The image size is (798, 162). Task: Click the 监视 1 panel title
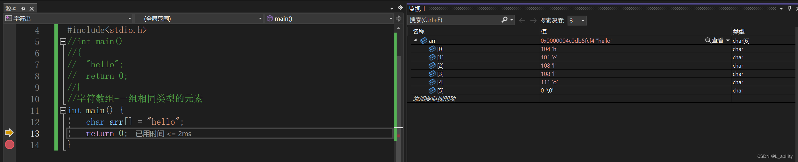(417, 9)
